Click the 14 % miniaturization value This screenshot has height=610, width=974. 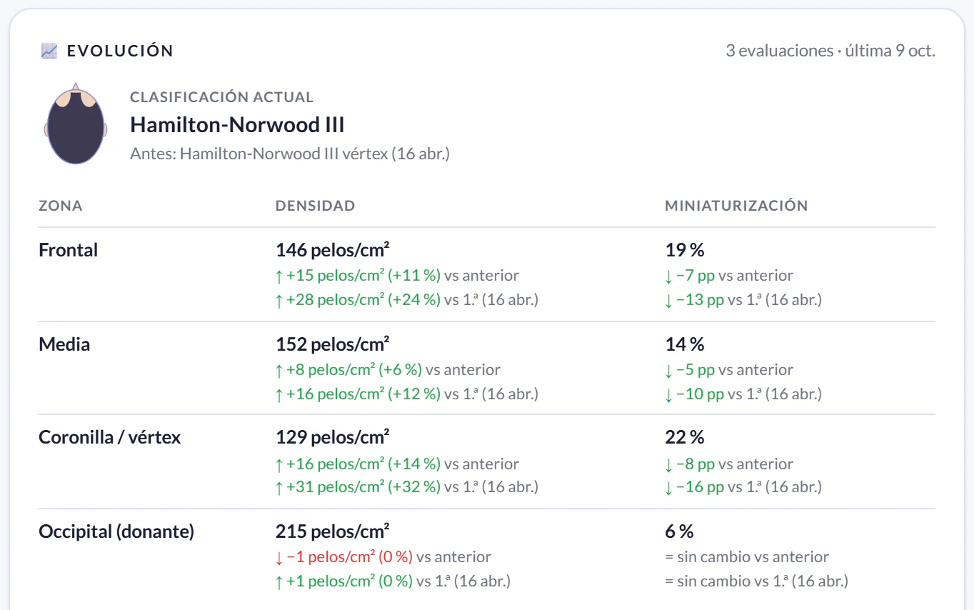pos(685,344)
